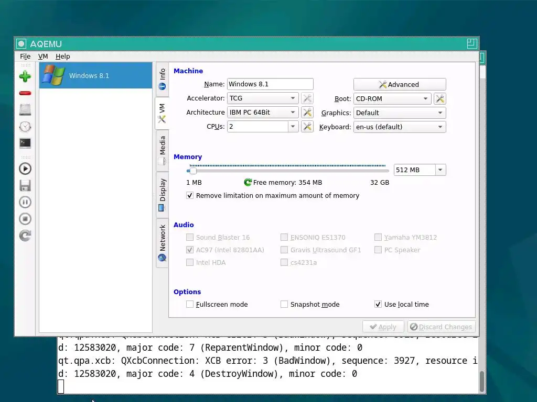
Task: Click the Advanced button
Action: (x=400, y=84)
